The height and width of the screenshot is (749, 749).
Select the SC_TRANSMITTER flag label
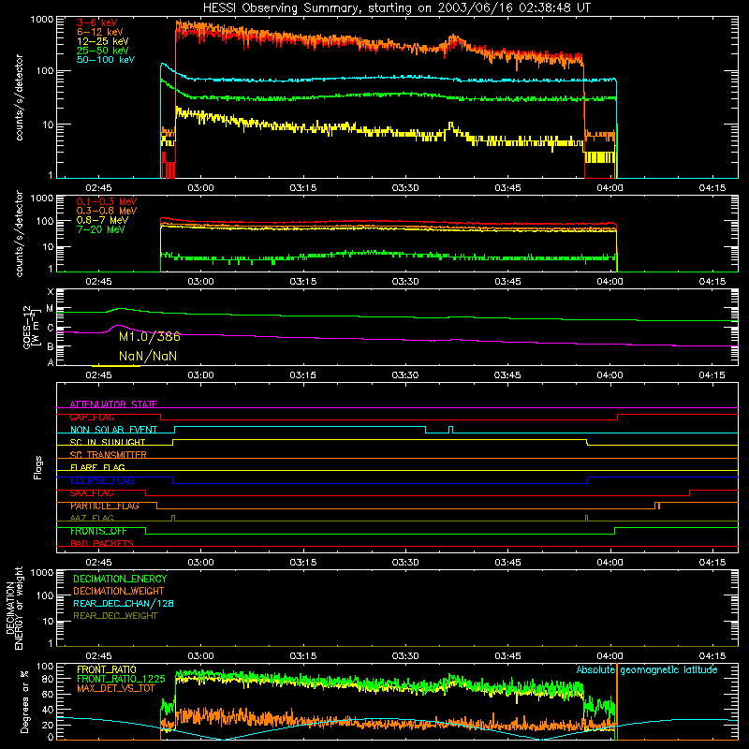click(109, 455)
